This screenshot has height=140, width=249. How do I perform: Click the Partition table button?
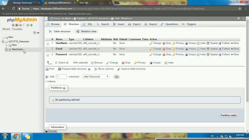[x=228, y=115]
